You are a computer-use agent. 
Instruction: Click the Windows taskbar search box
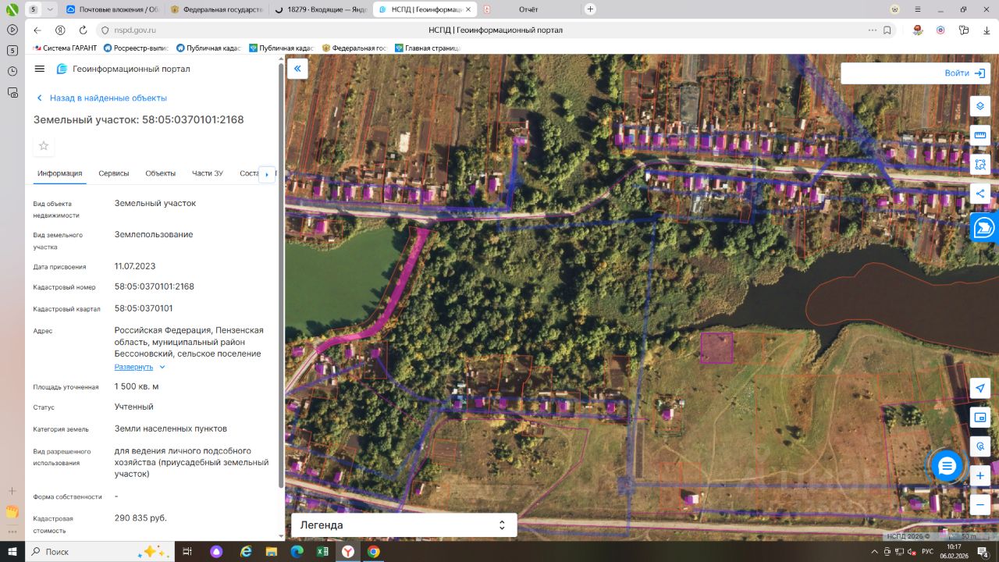99,552
